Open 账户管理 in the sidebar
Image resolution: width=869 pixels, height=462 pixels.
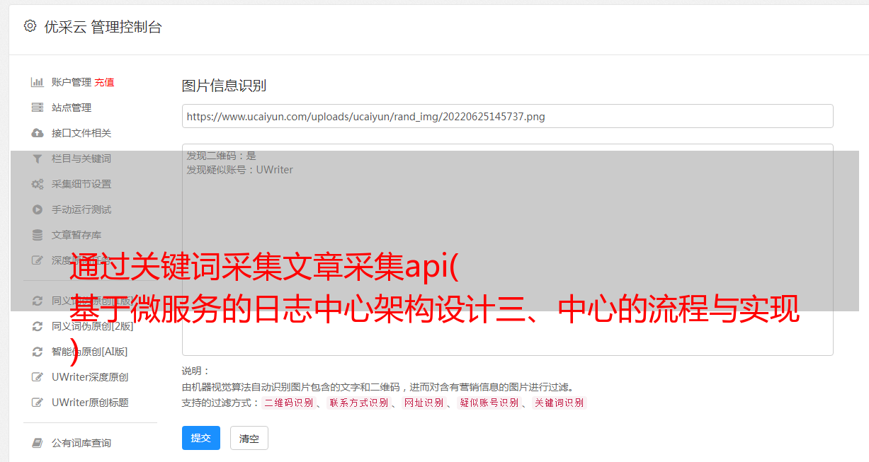(71, 82)
